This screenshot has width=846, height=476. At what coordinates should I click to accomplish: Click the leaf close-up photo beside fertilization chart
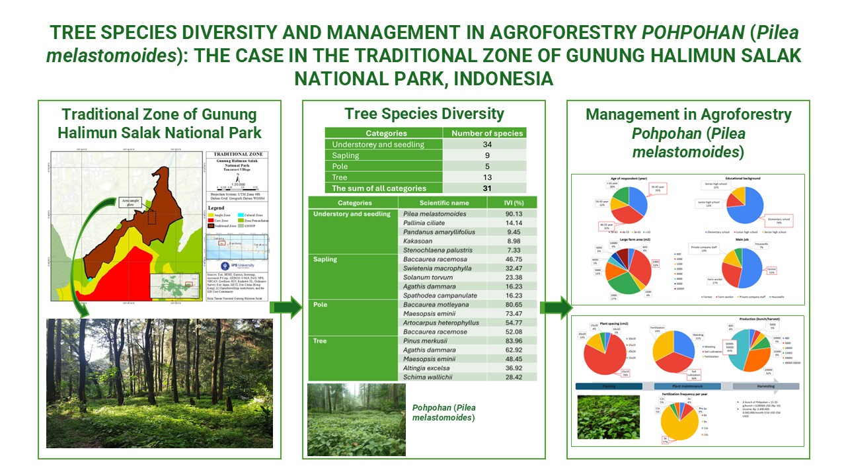608,416
